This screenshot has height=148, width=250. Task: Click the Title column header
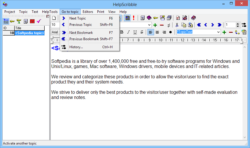[29, 28]
